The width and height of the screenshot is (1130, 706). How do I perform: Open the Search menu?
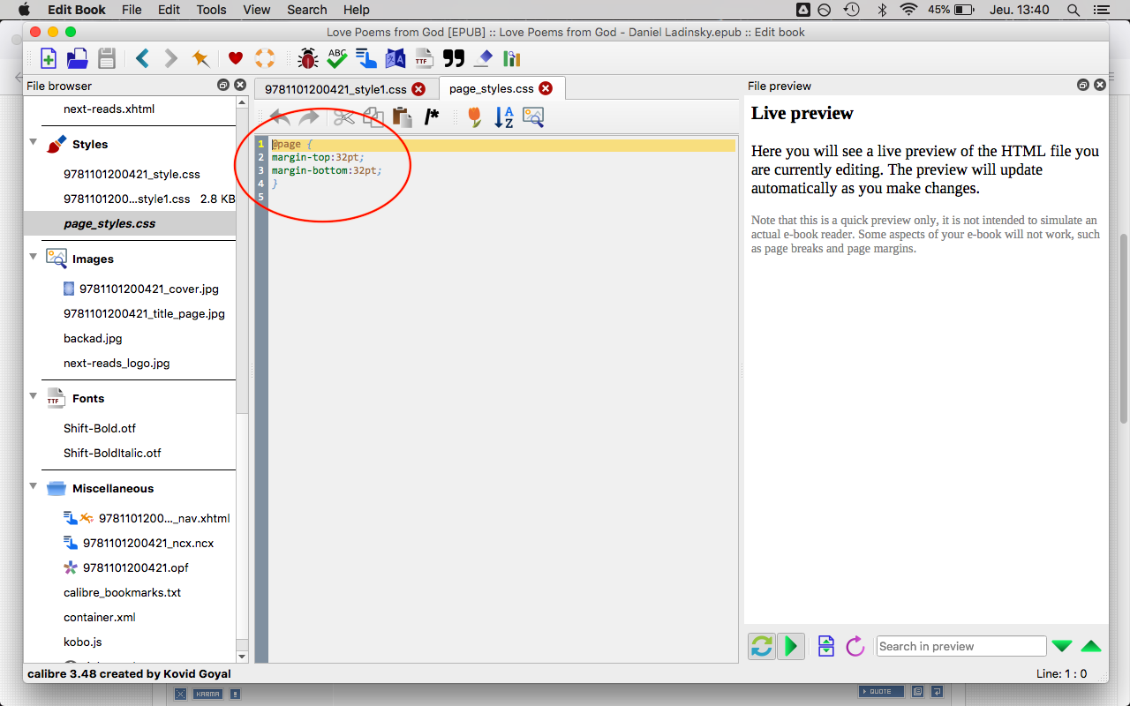click(x=307, y=10)
